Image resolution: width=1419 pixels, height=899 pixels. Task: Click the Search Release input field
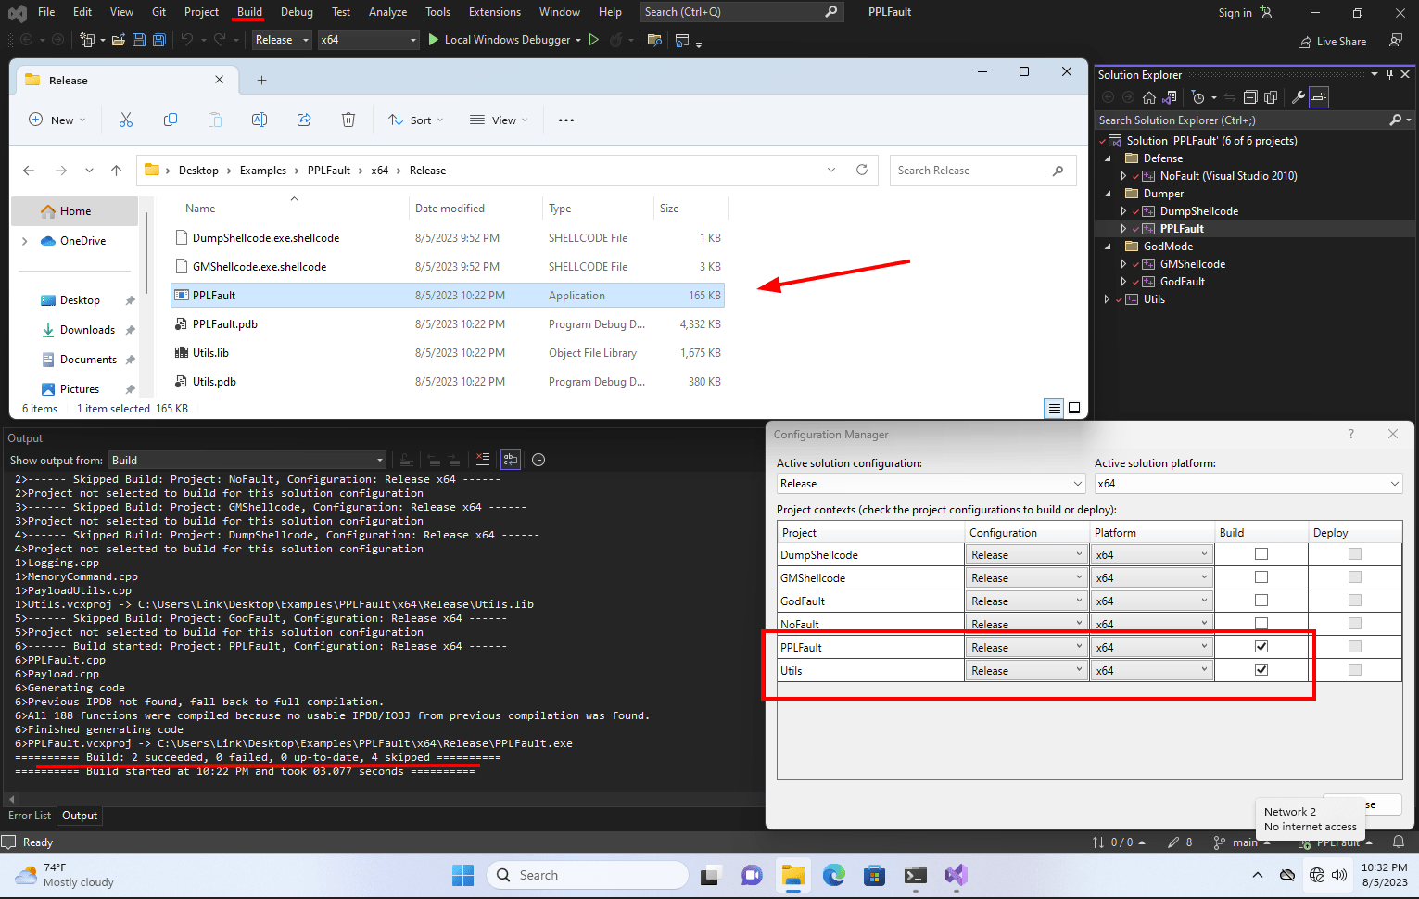pyautogui.click(x=982, y=171)
